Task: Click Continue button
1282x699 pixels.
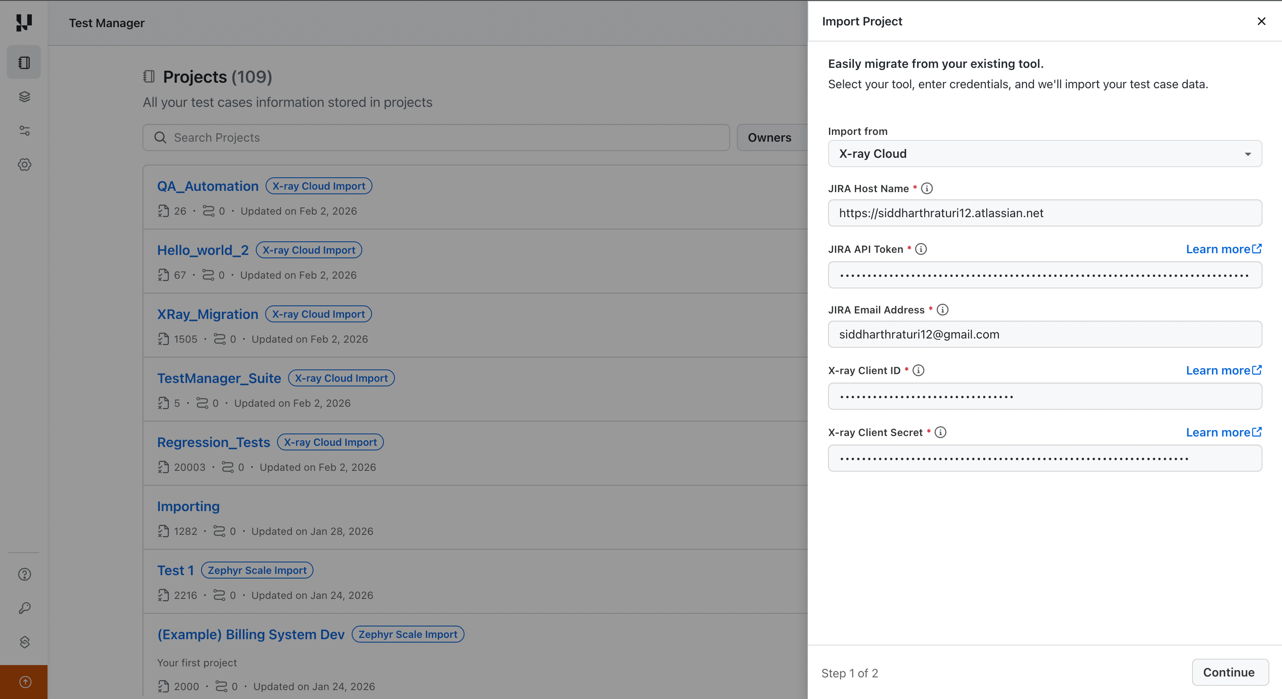Action: pyautogui.click(x=1229, y=673)
